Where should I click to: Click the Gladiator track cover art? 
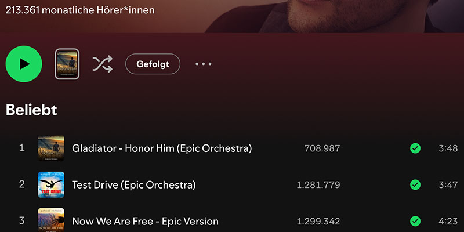[x=51, y=148]
